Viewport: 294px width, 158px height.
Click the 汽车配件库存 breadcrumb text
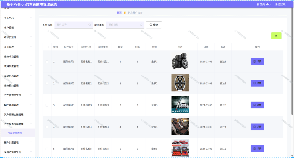[135, 13]
